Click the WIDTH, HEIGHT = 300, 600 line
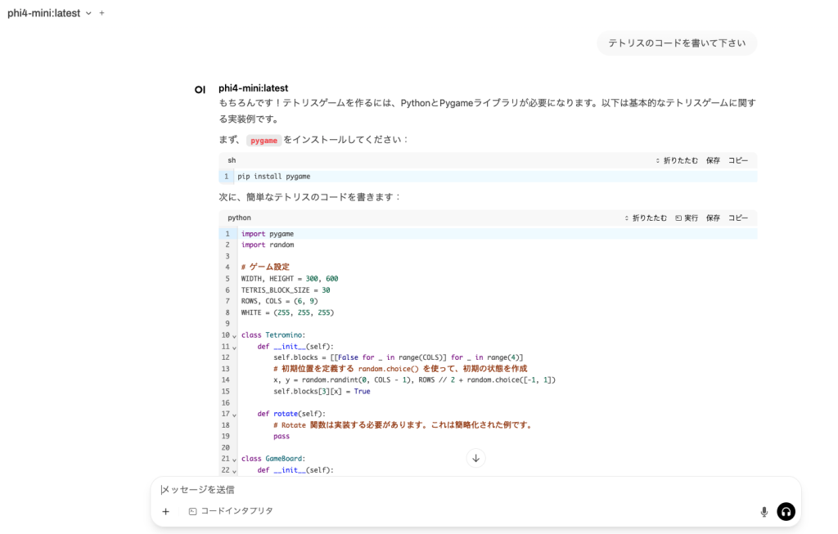Image resolution: width=838 pixels, height=534 pixels. [289, 279]
